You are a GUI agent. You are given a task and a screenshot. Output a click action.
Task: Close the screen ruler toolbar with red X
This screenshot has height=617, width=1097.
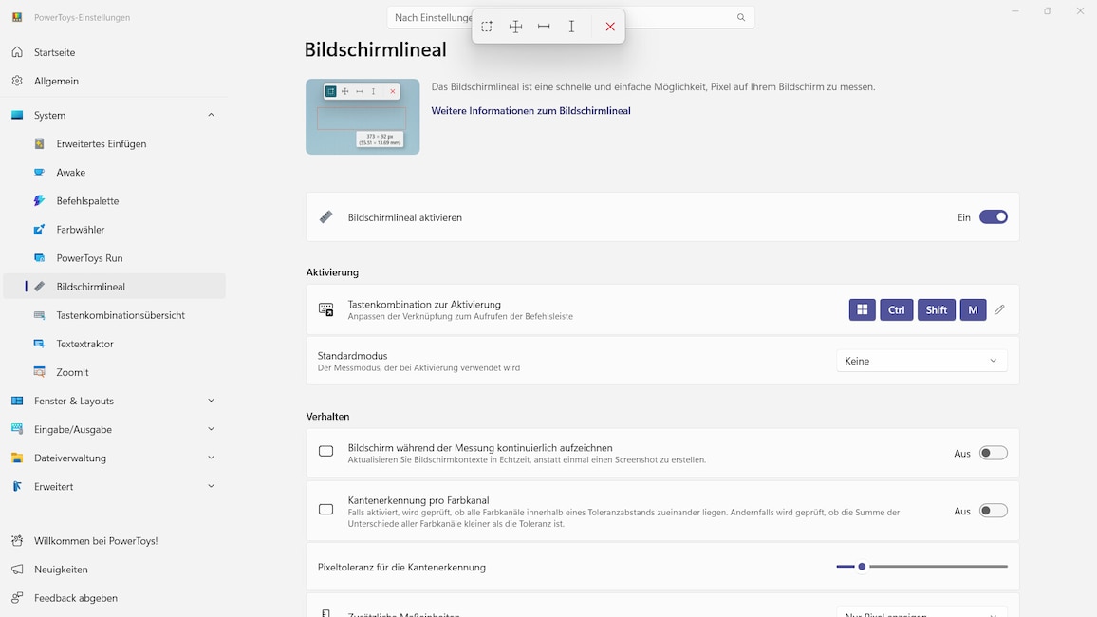610,27
